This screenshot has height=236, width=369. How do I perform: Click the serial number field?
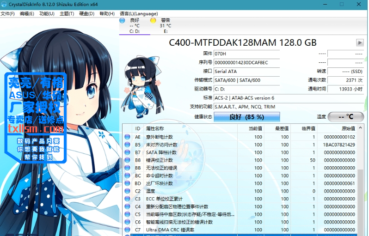point(246,63)
